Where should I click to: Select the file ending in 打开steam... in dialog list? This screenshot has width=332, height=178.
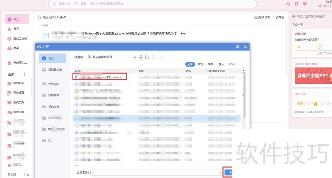pos(100,77)
